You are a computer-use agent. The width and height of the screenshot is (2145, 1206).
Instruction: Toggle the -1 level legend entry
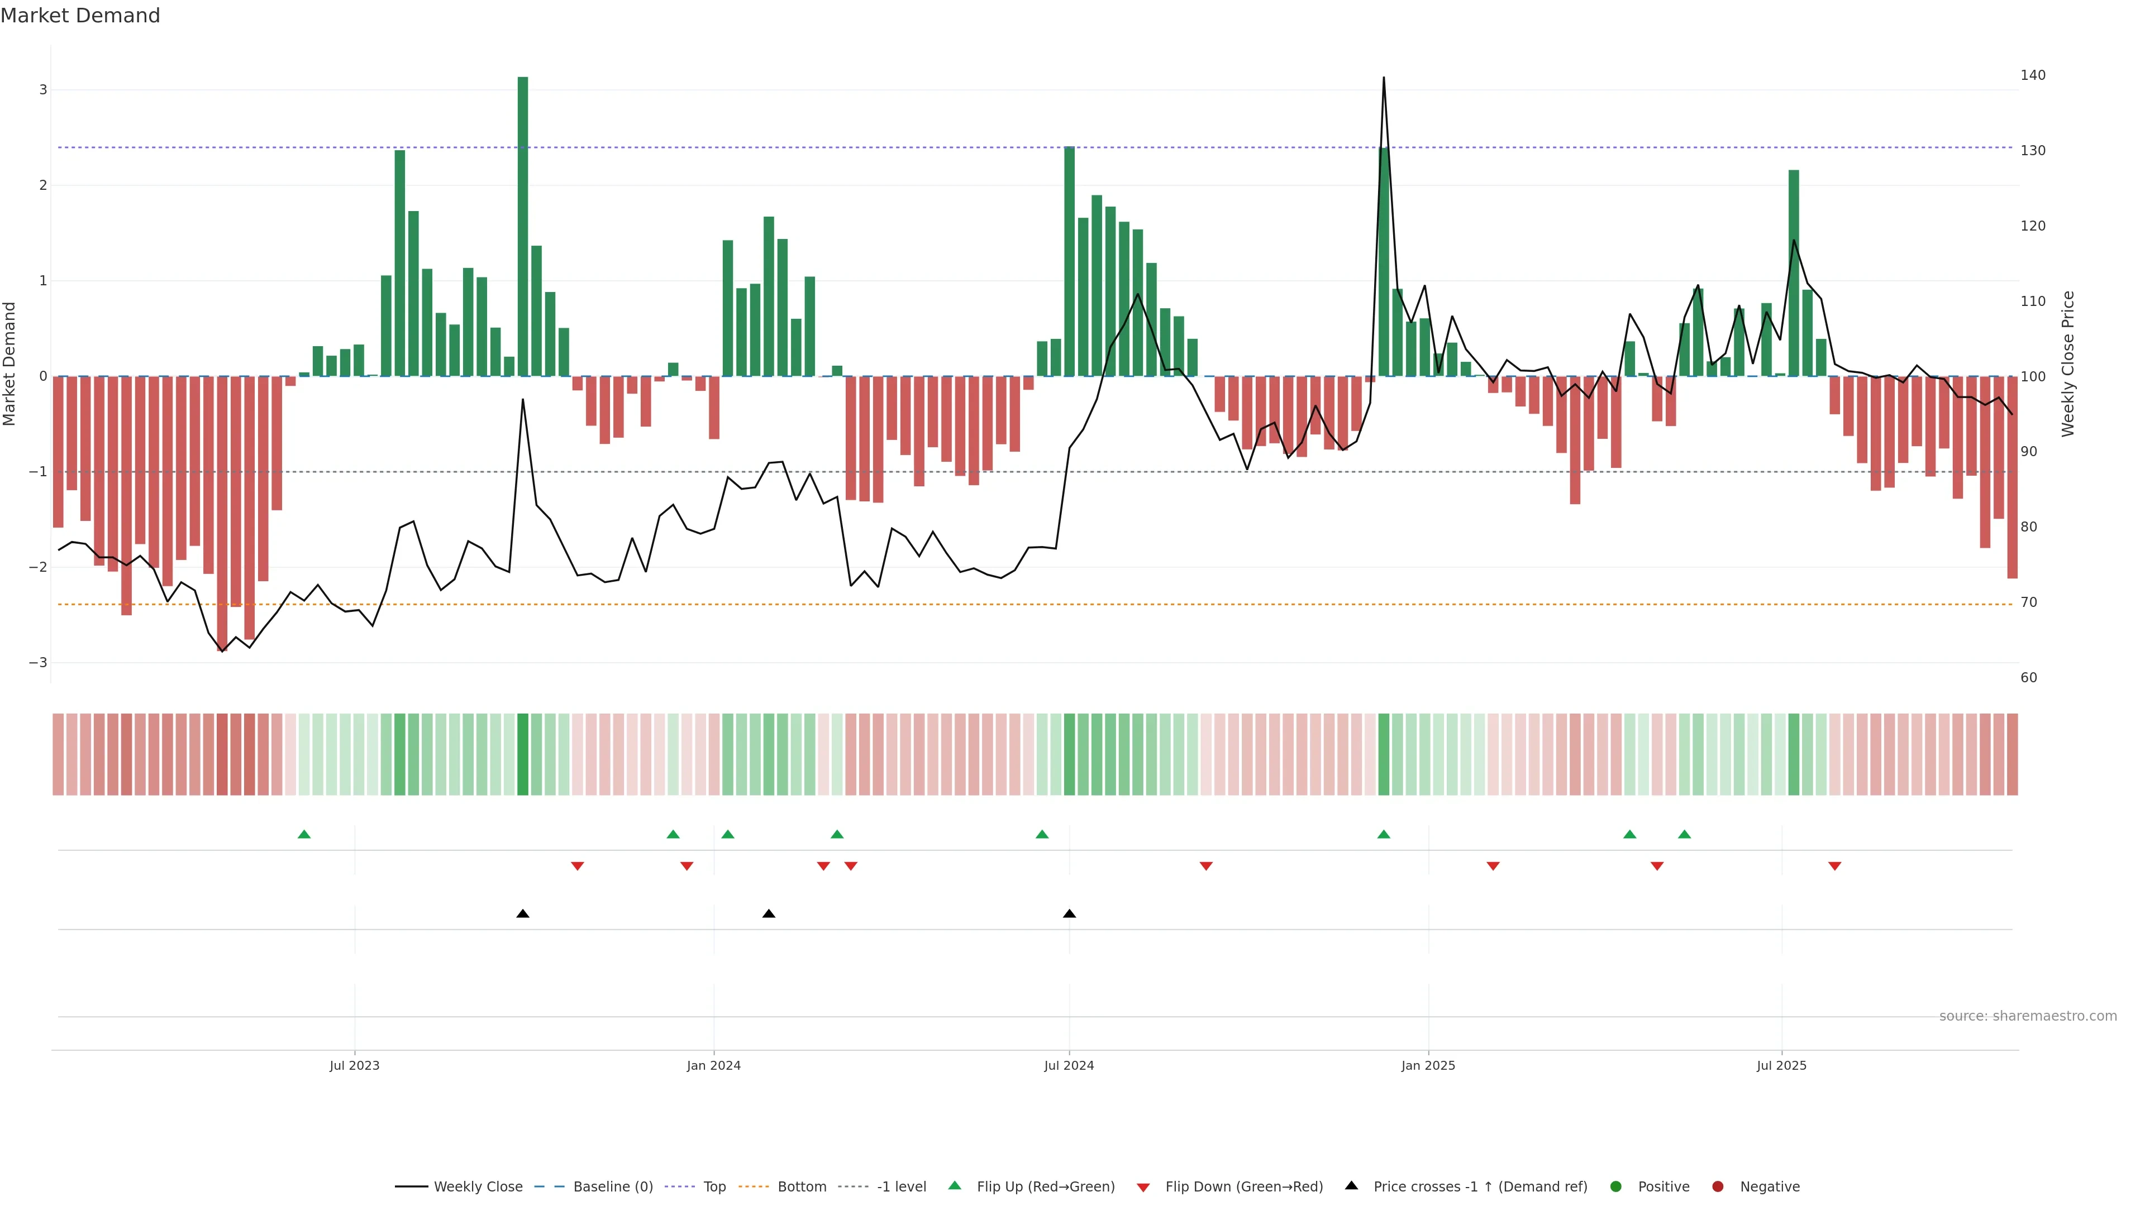901,1187
